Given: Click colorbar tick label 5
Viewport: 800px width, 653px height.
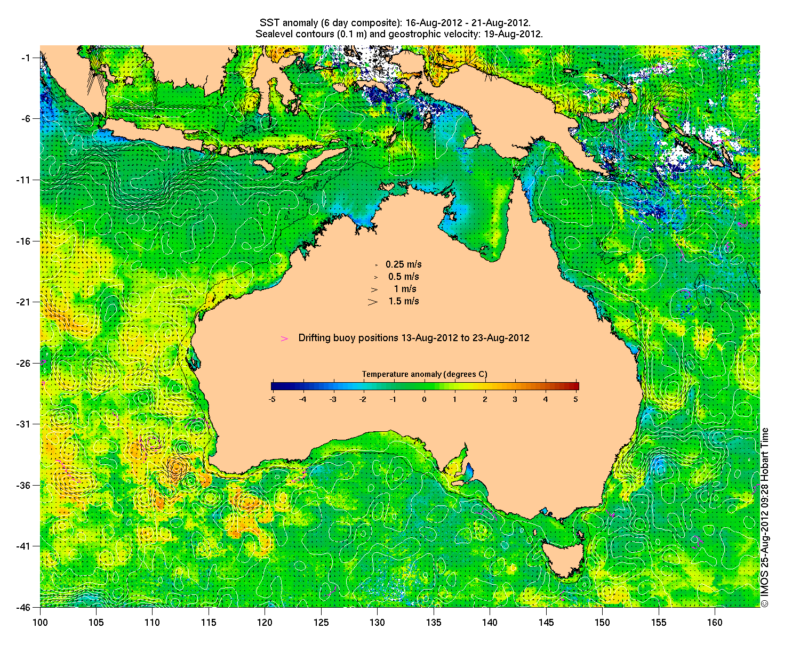Looking at the screenshot, I should pyautogui.click(x=576, y=399).
